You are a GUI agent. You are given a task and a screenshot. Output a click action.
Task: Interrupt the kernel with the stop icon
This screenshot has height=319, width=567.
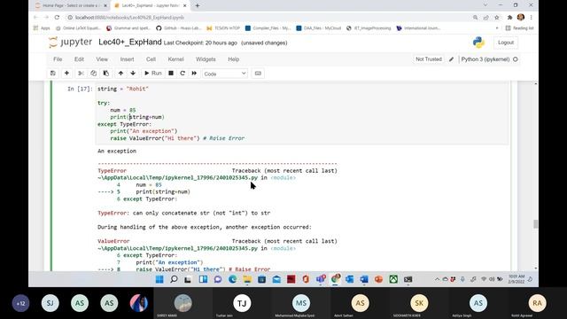[x=171, y=74]
